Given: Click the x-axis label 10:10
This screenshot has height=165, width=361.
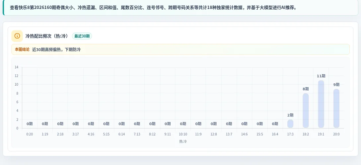Looking at the screenshot, I should [183, 134].
